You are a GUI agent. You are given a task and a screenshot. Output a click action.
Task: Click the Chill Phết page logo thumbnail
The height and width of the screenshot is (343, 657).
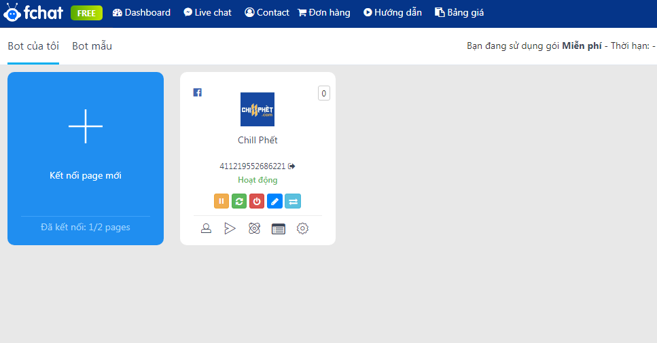[x=258, y=109]
